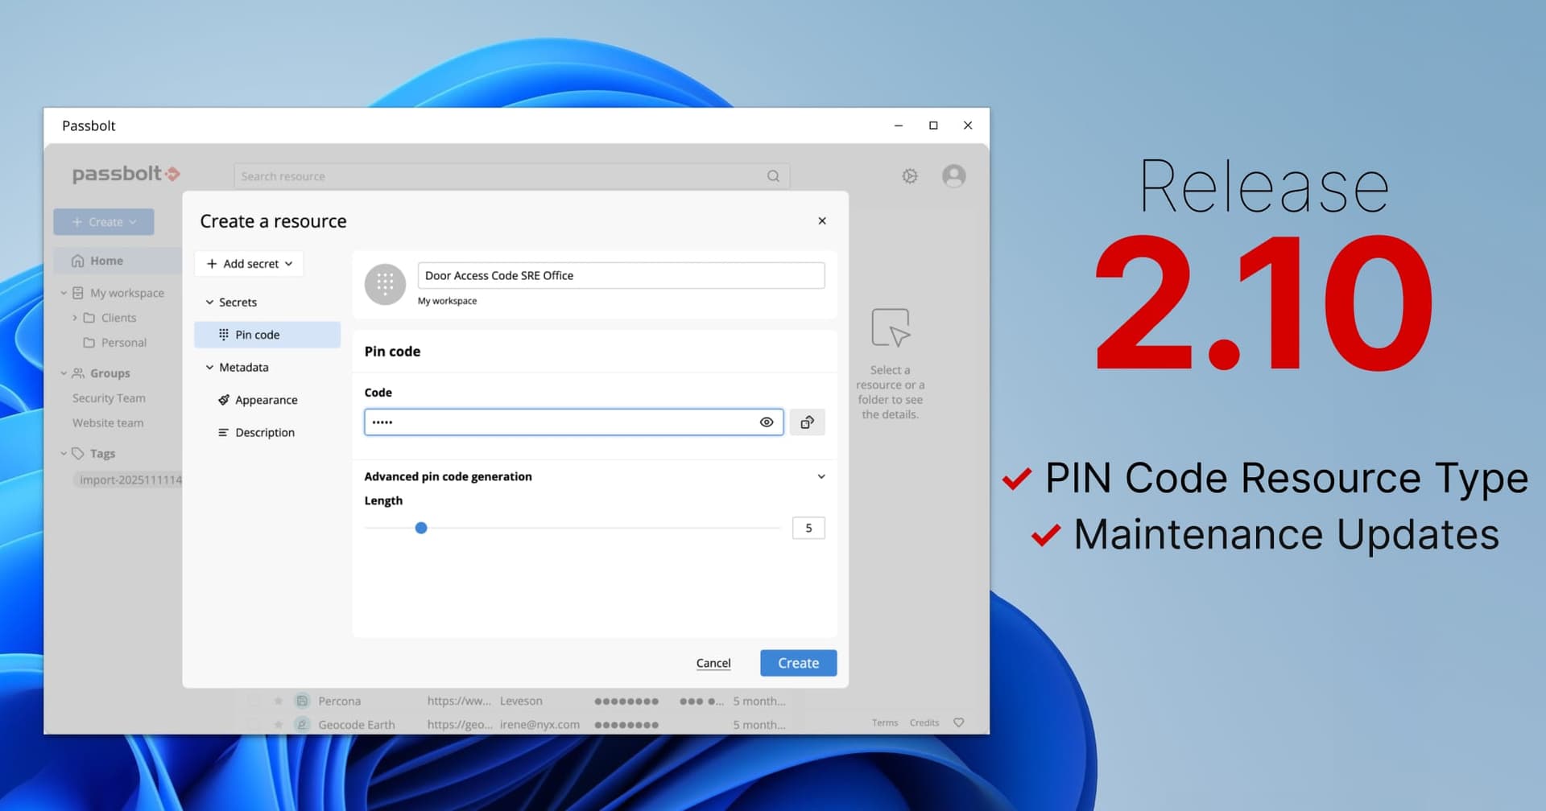Collapse Advanced pin code generation section
Viewport: 1546px width, 811px height.
coord(821,476)
